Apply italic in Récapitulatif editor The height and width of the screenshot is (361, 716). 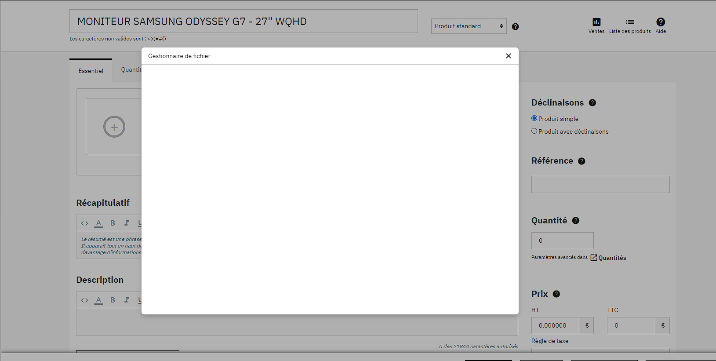coord(127,223)
